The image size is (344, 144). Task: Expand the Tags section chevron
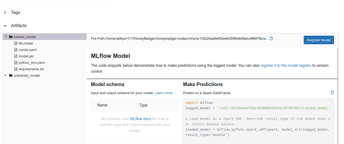[5, 13]
